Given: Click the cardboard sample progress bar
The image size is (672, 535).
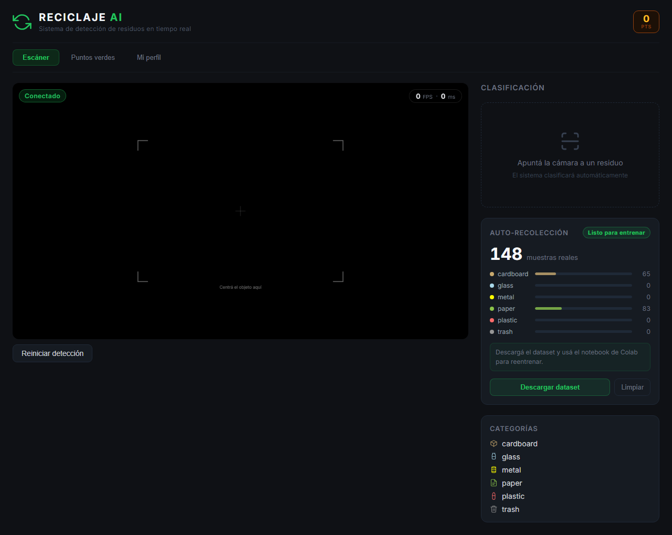Looking at the screenshot, I should click(583, 274).
